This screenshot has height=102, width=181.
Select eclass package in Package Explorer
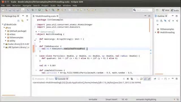(12, 34)
